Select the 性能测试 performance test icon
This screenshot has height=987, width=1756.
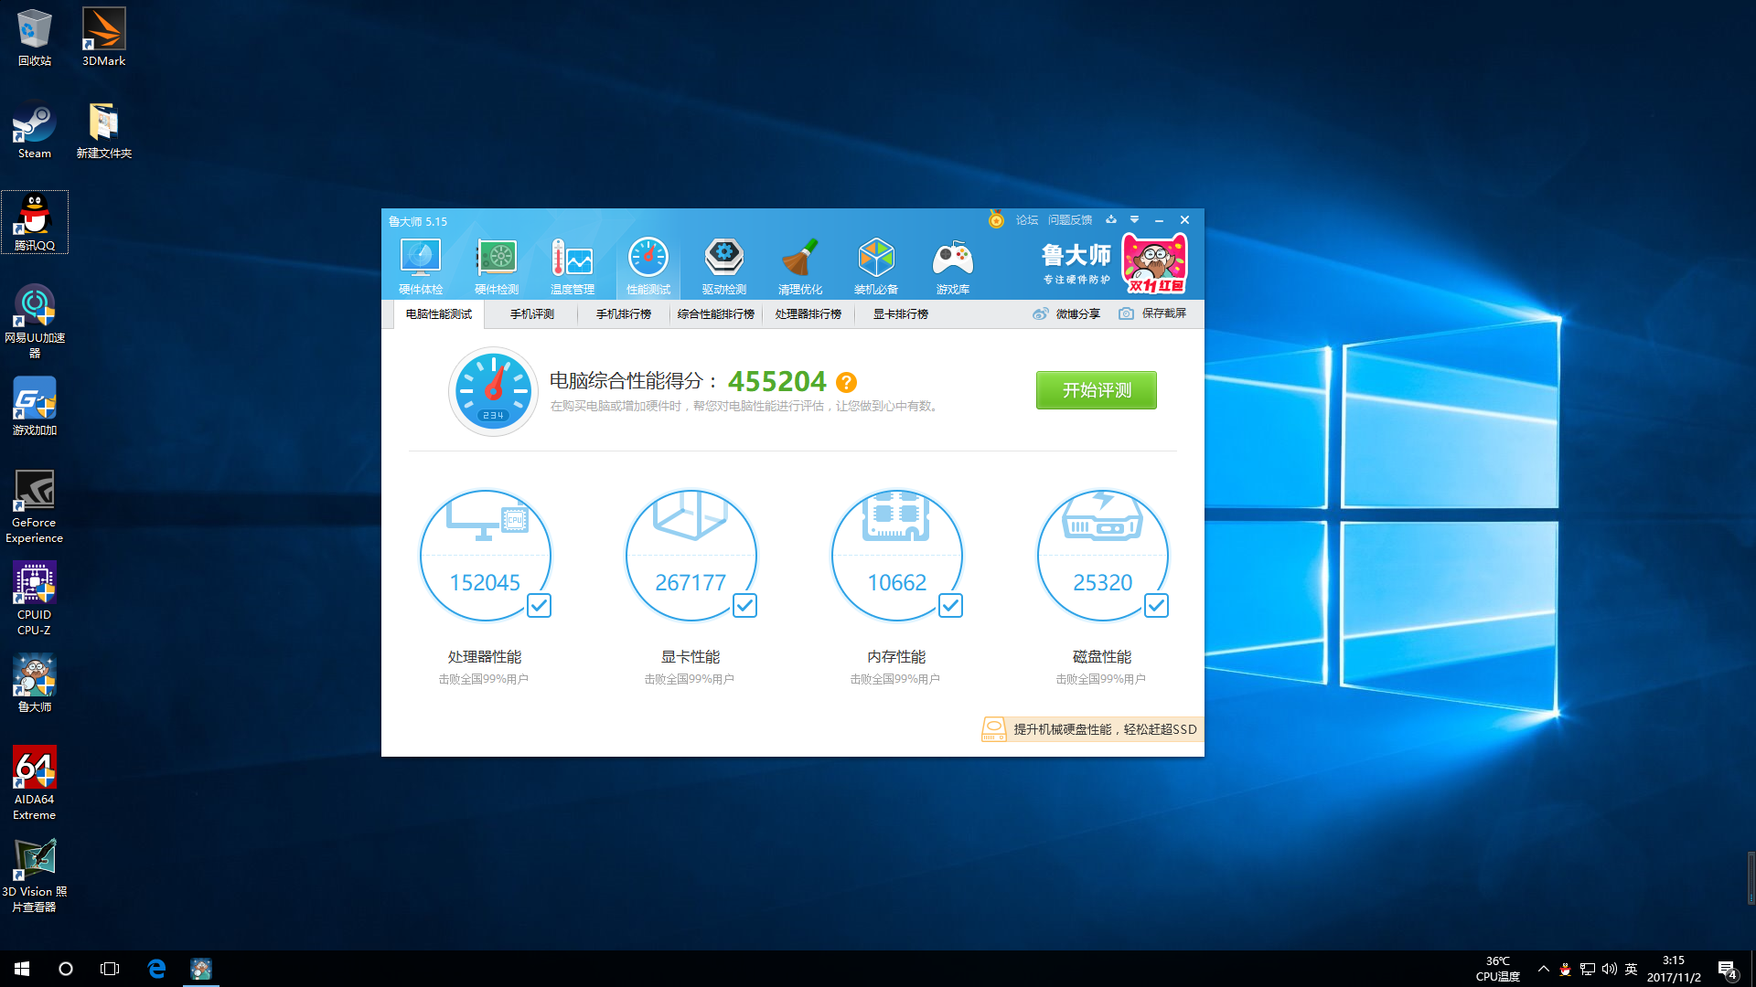648,266
